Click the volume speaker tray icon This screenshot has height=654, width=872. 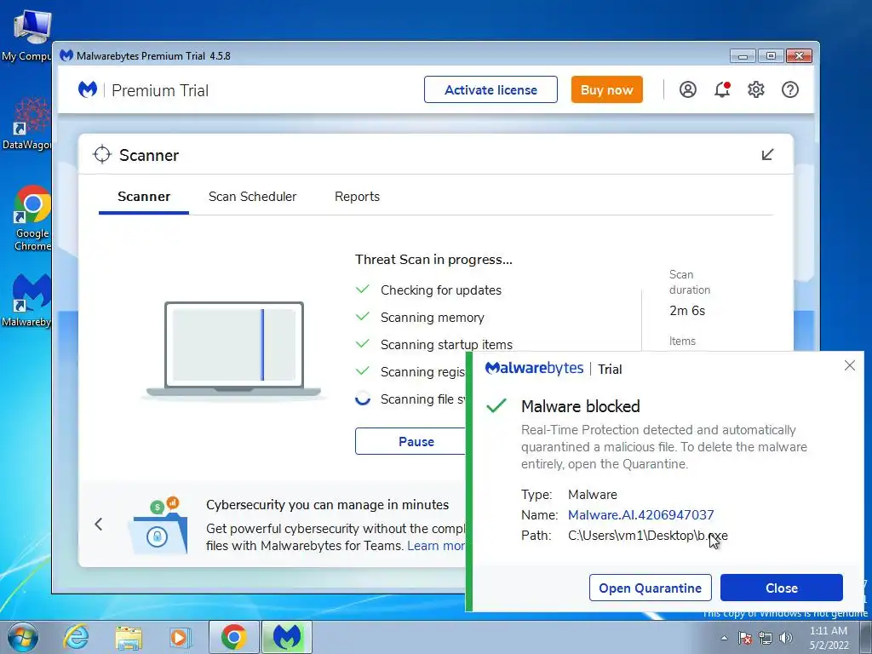click(785, 638)
